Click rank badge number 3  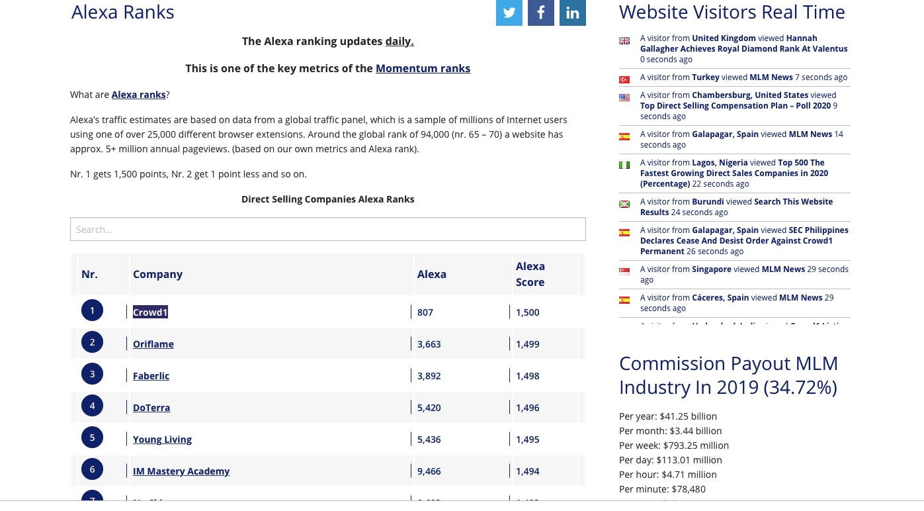(92, 374)
